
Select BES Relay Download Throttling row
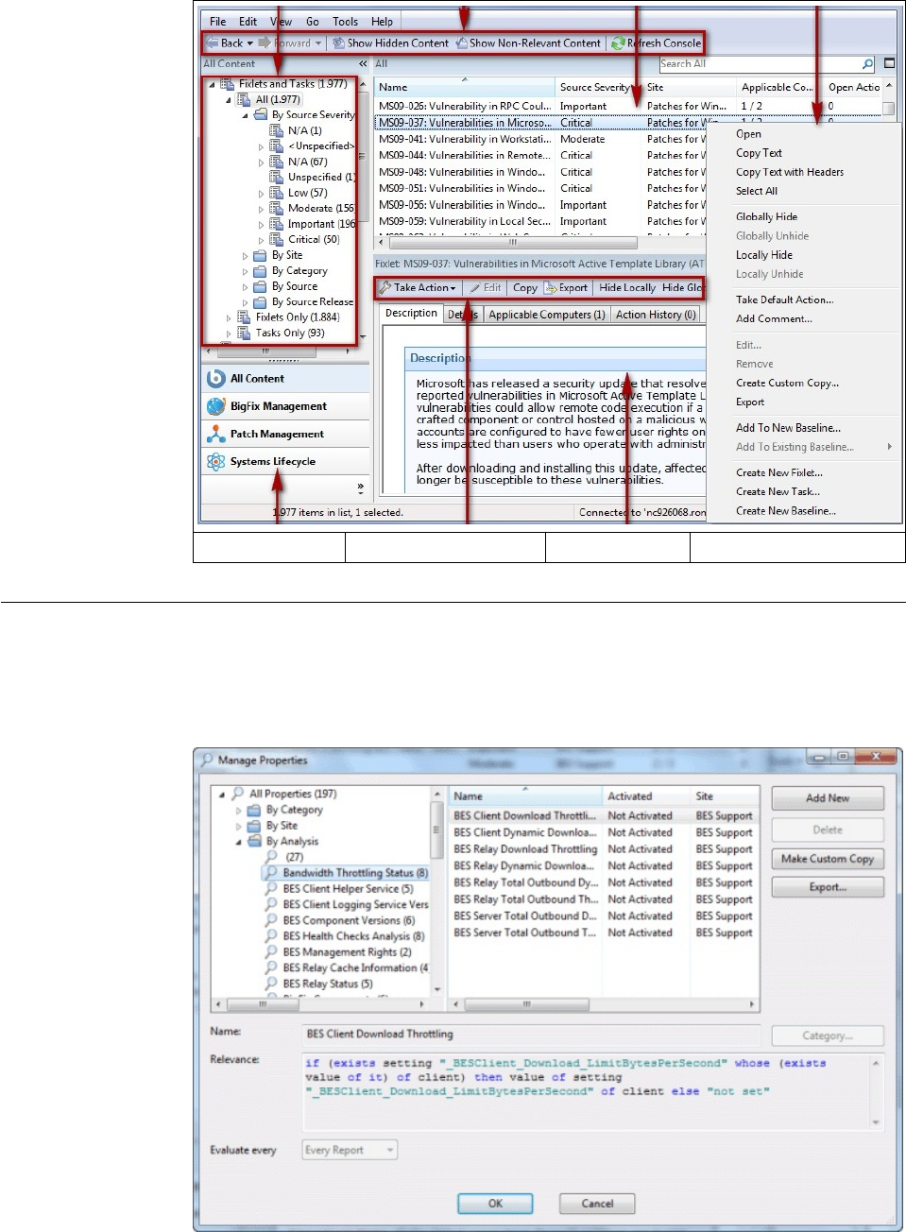603,849
